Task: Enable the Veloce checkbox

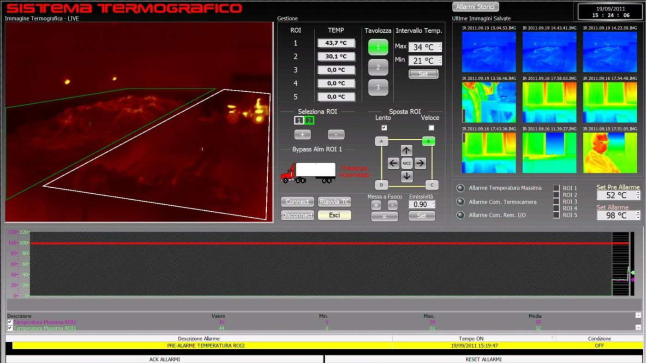Action: 431,128
